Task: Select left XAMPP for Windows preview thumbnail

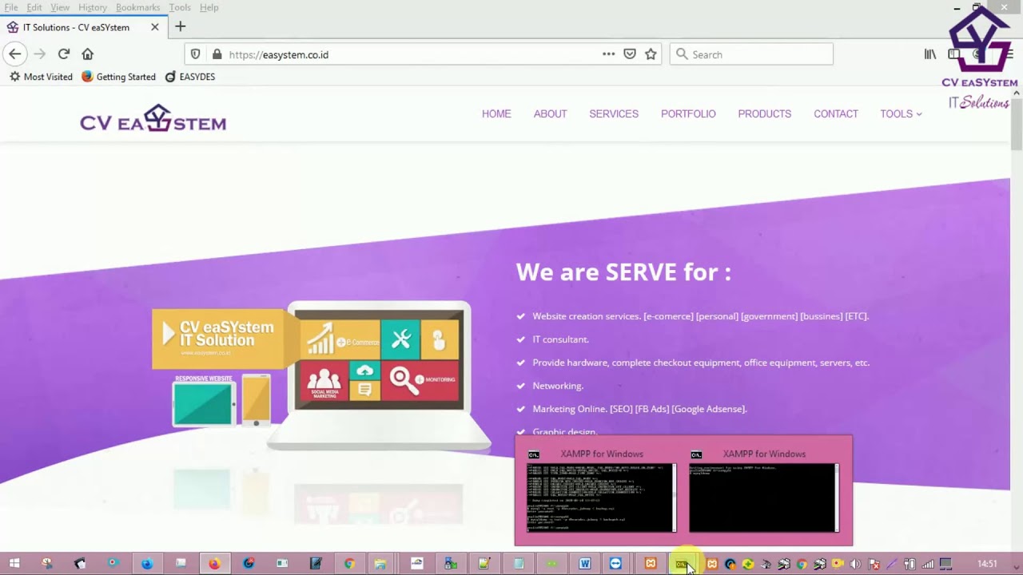Action: tap(602, 490)
